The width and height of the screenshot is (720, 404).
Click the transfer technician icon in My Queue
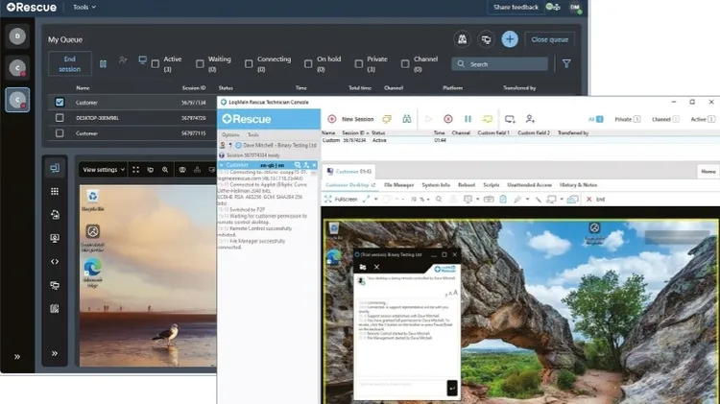click(x=123, y=60)
